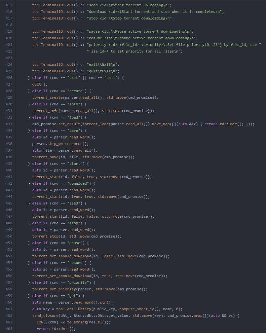Click line number 445
Screen dimensions: 266x333
(9, 203)
